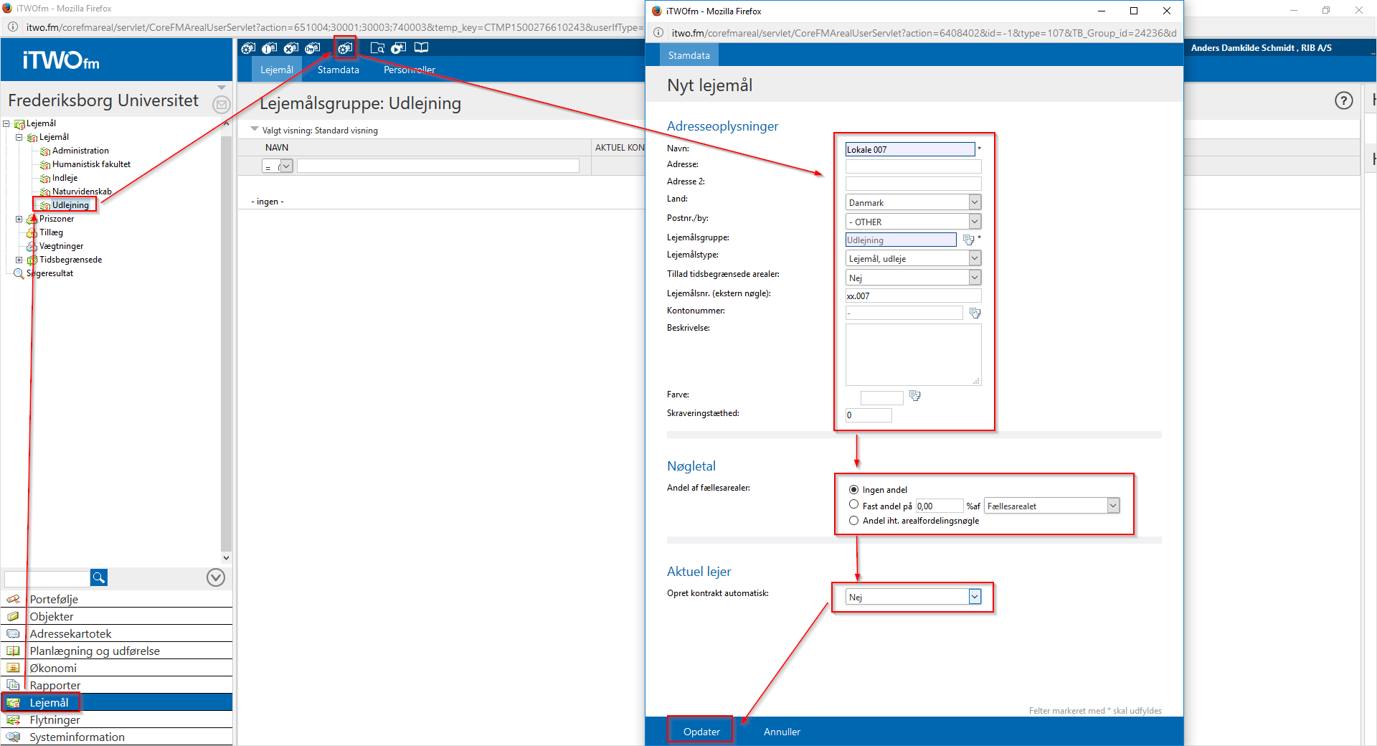The image size is (1377, 746).
Task: Click the delete lejemål X toolbar icon
Action: (290, 48)
